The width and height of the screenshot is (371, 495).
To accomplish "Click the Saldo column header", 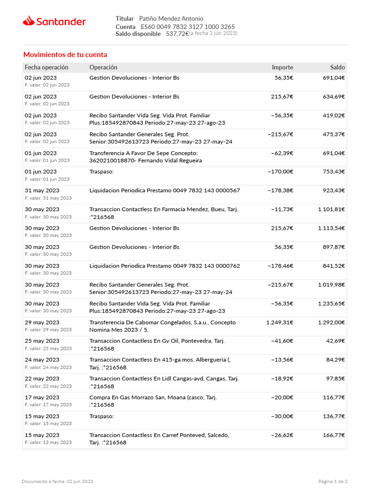I will [337, 67].
